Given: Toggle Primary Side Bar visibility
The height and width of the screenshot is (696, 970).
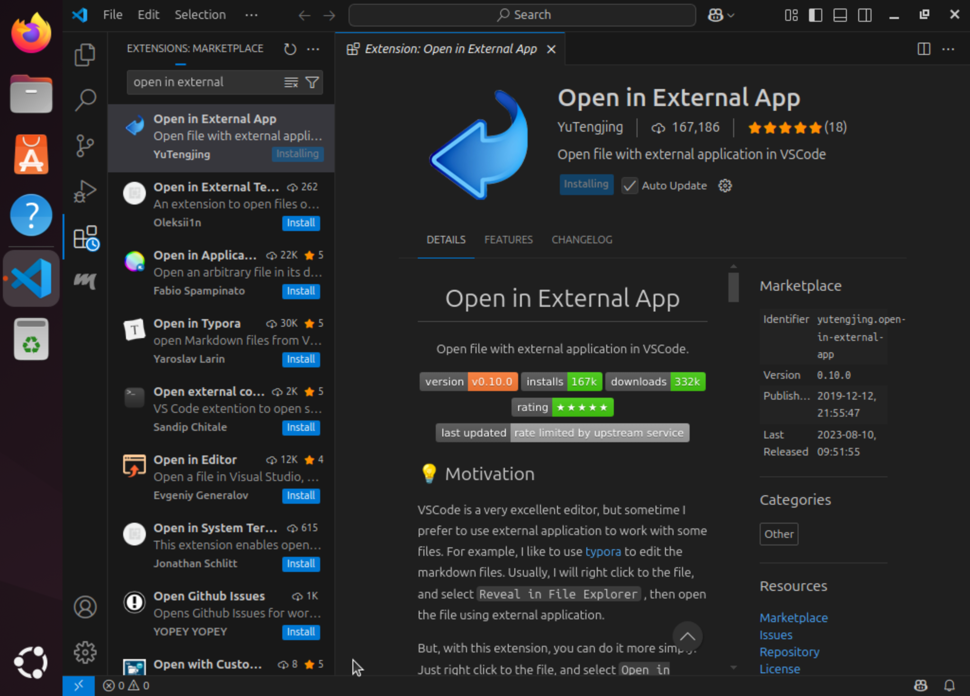Looking at the screenshot, I should click(816, 15).
